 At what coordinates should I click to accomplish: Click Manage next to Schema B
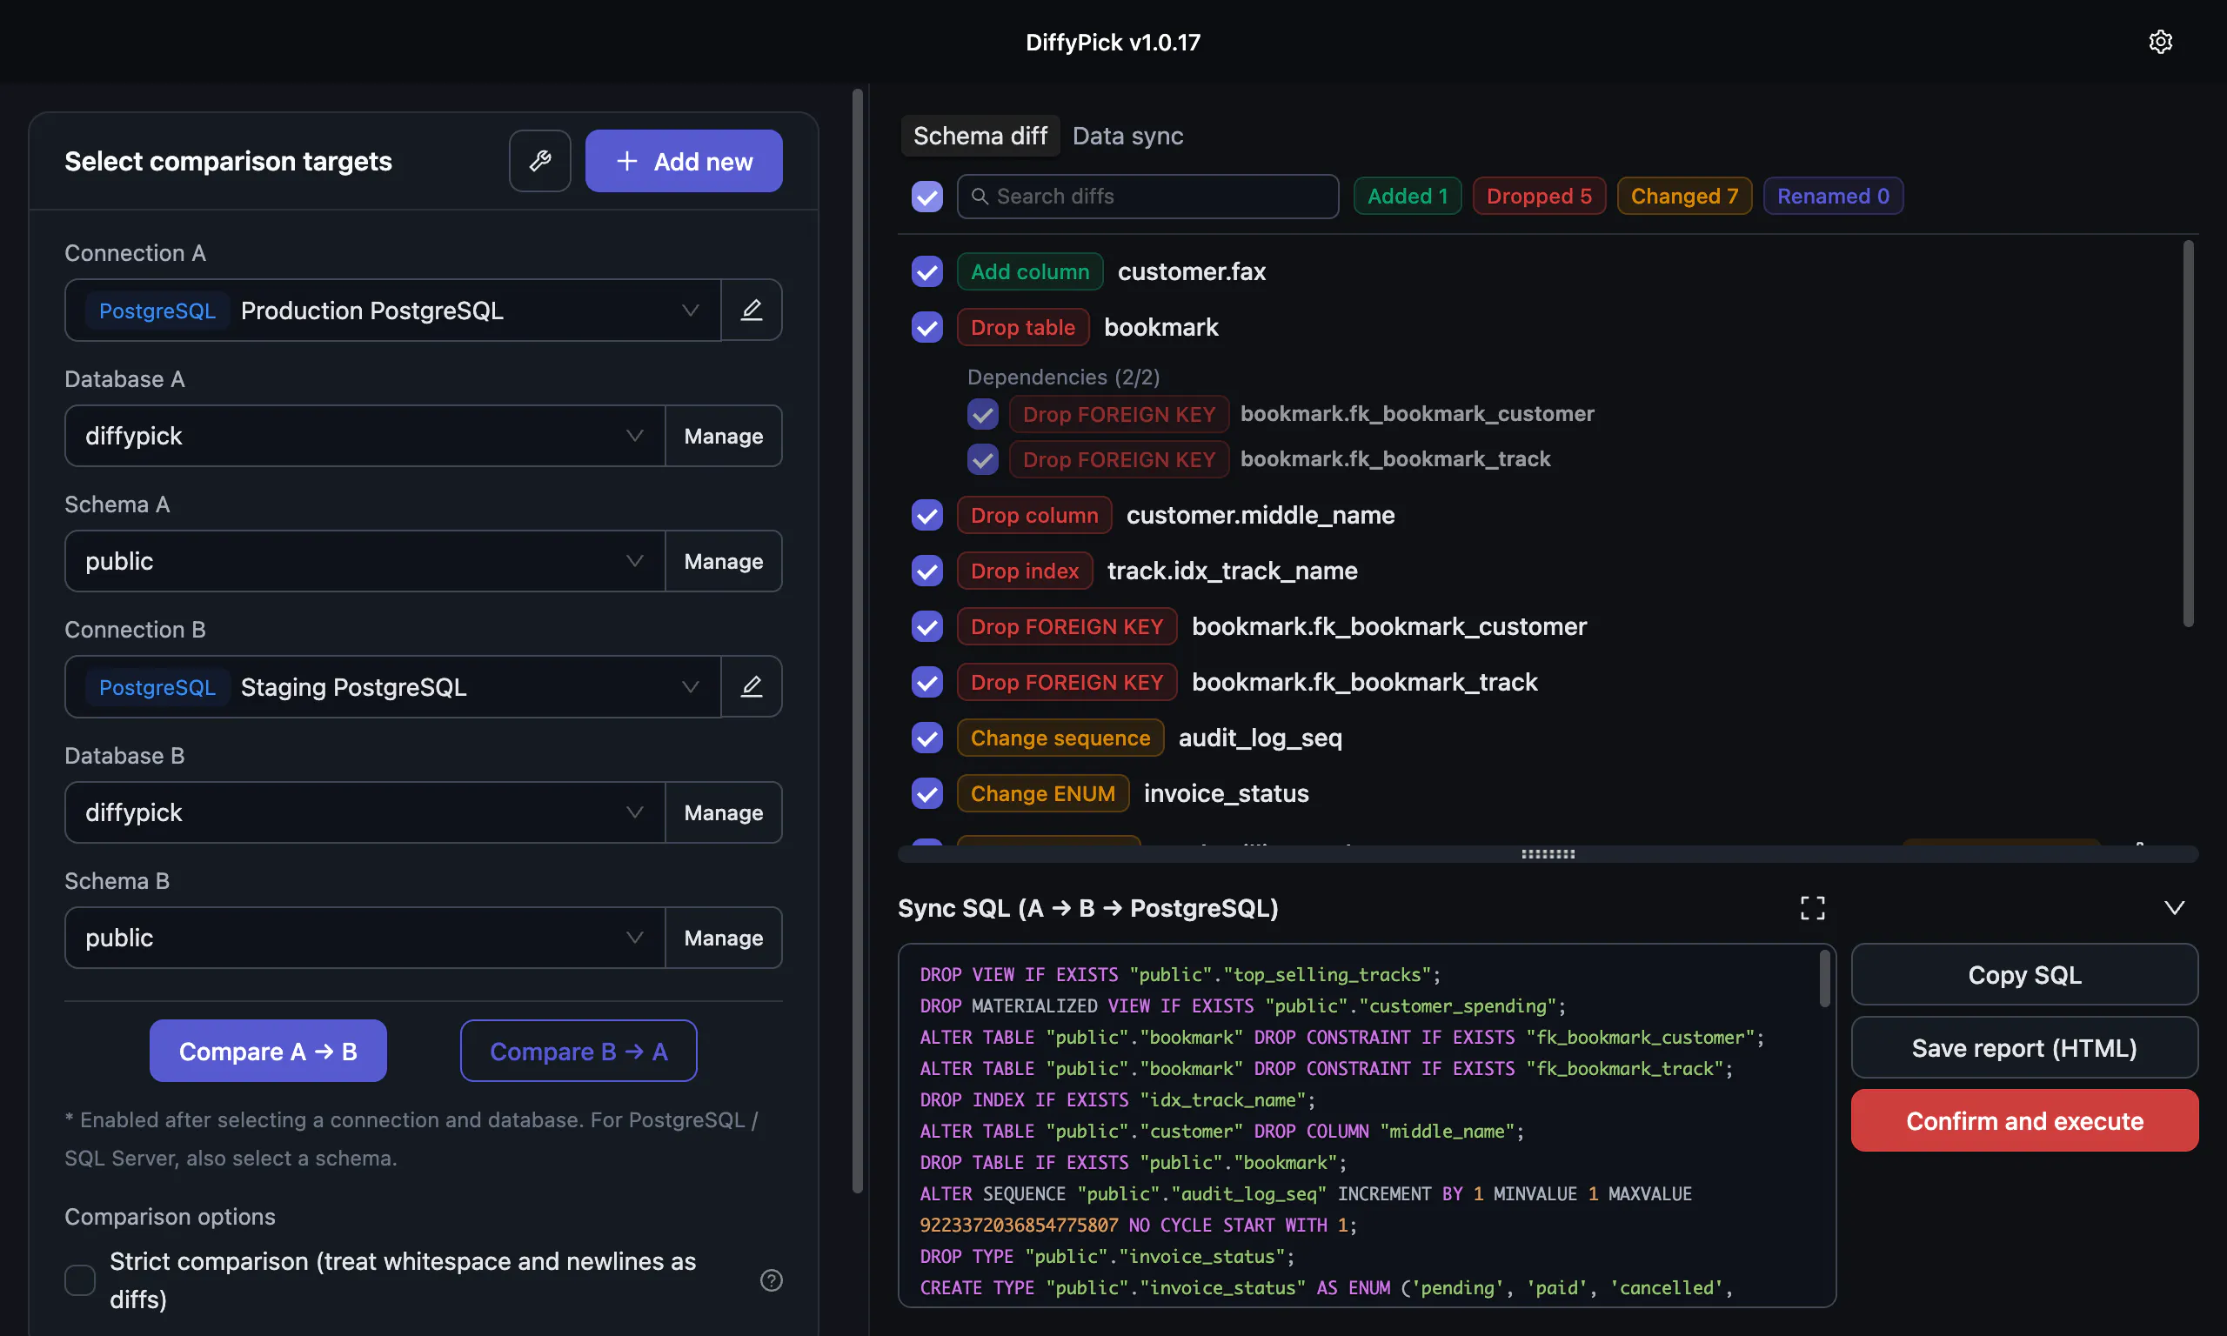point(724,939)
